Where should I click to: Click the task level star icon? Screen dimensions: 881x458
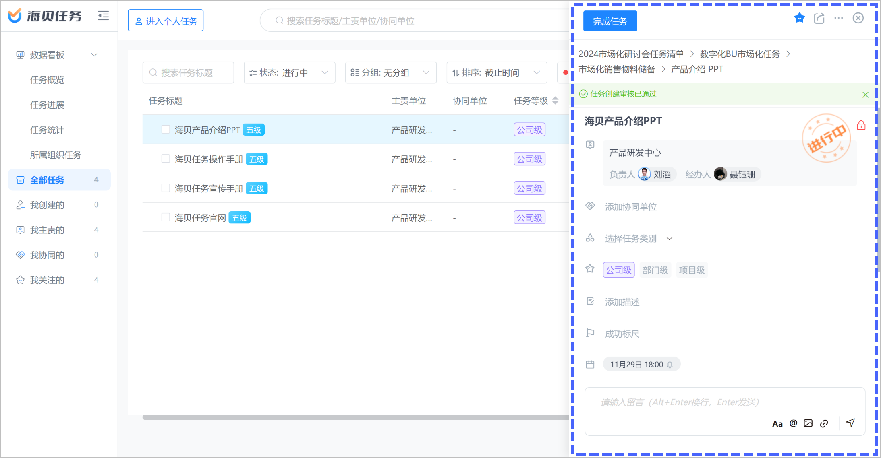coord(590,269)
